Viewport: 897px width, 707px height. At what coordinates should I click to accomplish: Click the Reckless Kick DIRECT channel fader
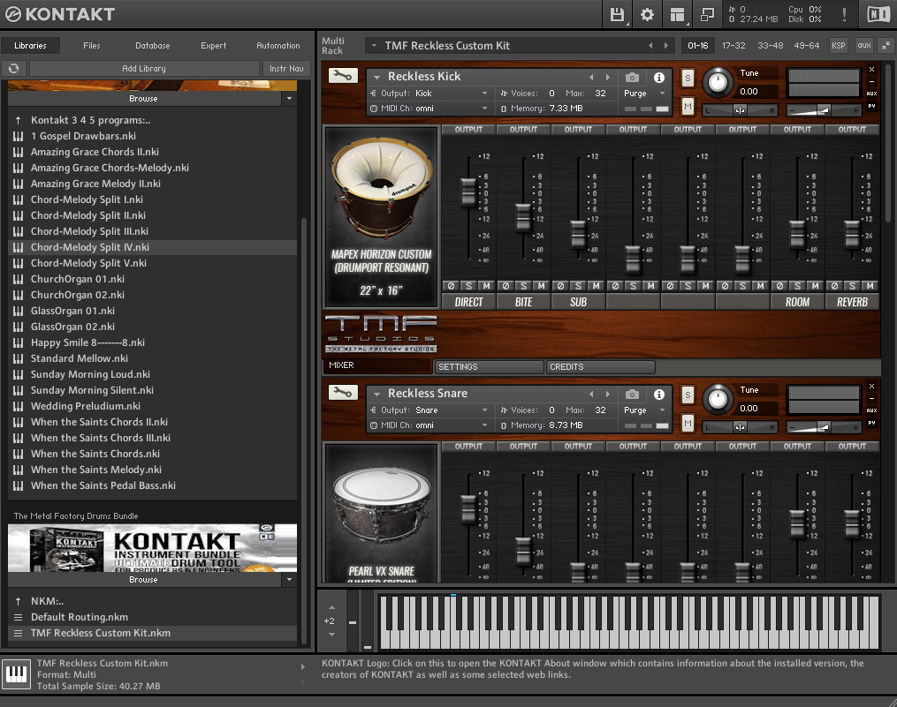468,192
